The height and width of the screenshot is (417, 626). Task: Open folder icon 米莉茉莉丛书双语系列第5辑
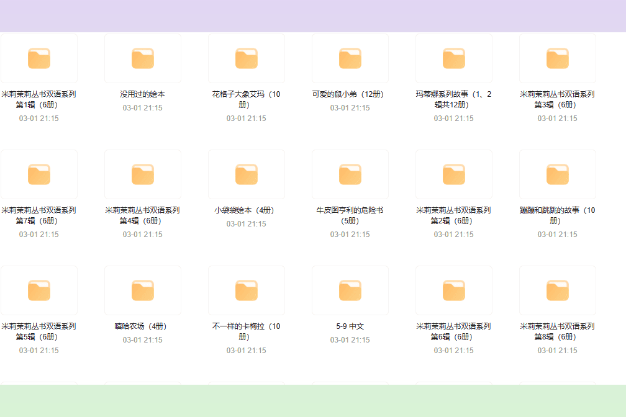pos(39,290)
